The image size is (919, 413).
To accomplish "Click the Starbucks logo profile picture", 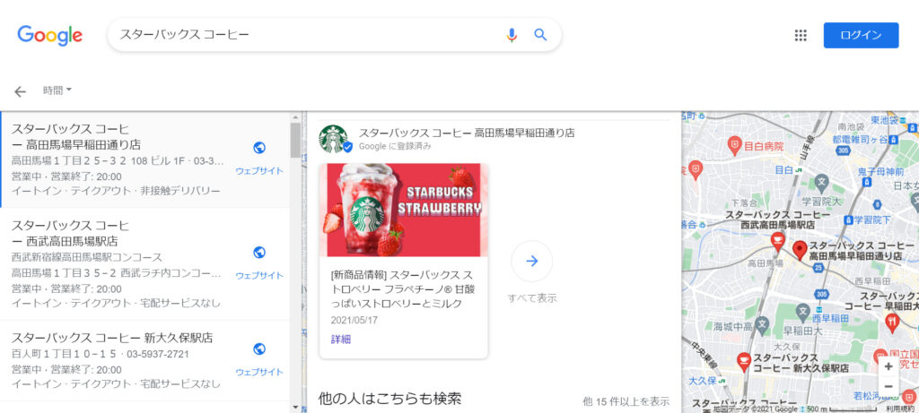I will pos(334,139).
